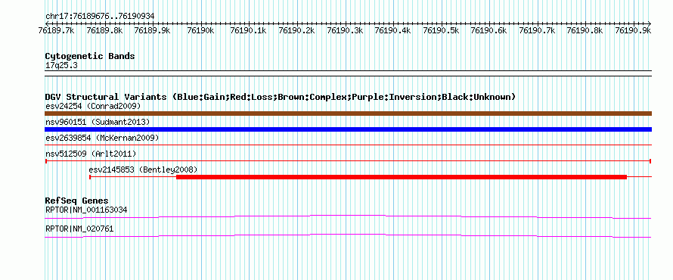Click the 76190.5k ruler tick label
The width and height of the screenshot is (673, 280).
(x=441, y=30)
